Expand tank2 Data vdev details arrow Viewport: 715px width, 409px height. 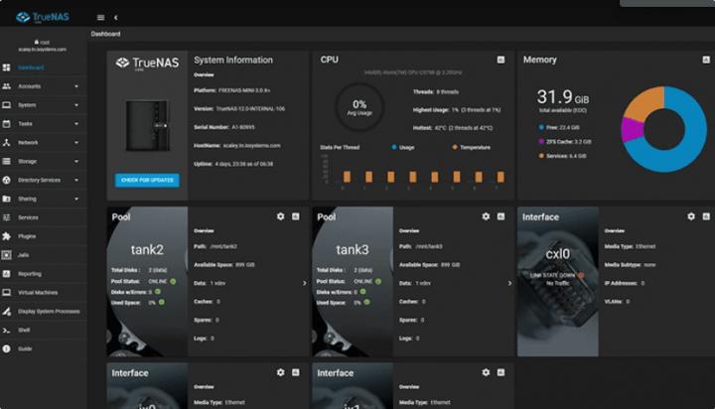pyautogui.click(x=305, y=283)
